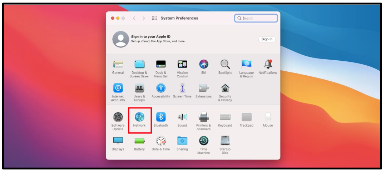Close the System Preferences window
This screenshot has height=172, width=386.
tap(113, 18)
